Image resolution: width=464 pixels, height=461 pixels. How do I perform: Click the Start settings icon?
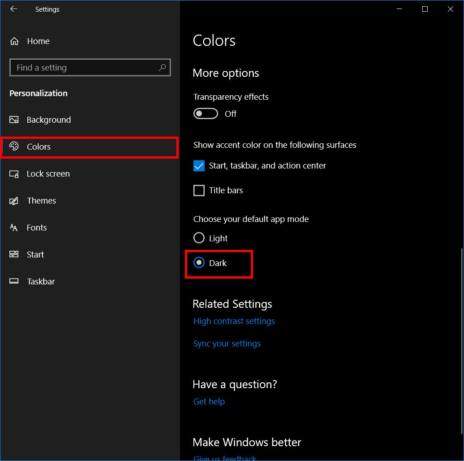[x=14, y=254]
